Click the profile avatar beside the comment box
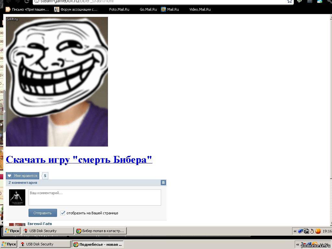This screenshot has width=332, height=249. tap(17, 197)
